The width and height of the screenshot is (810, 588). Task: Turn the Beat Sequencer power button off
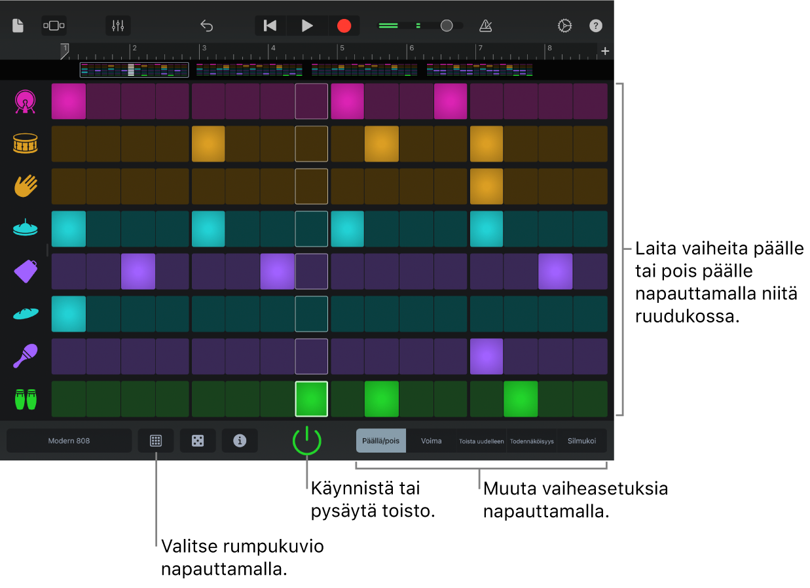coord(306,440)
